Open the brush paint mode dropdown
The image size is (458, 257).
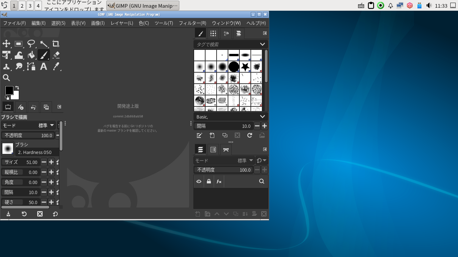[x=28, y=125]
